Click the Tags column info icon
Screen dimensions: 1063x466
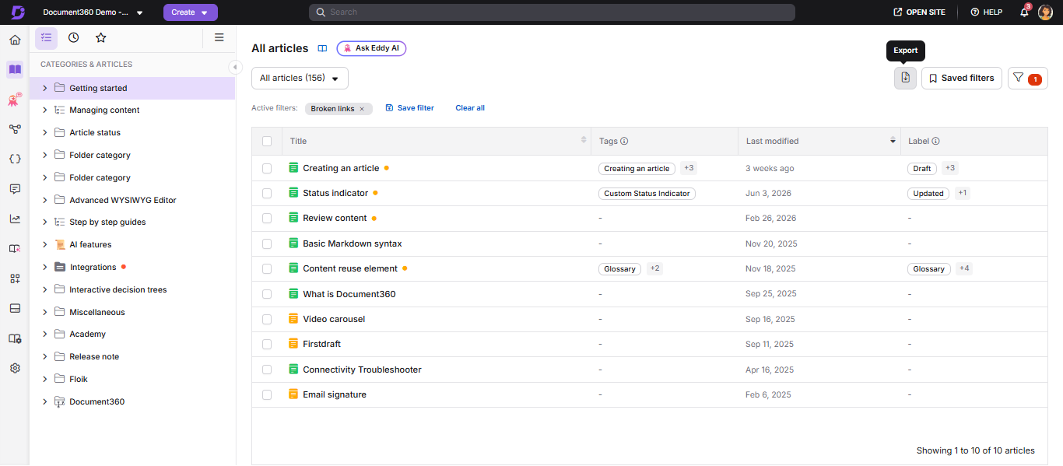(x=624, y=142)
